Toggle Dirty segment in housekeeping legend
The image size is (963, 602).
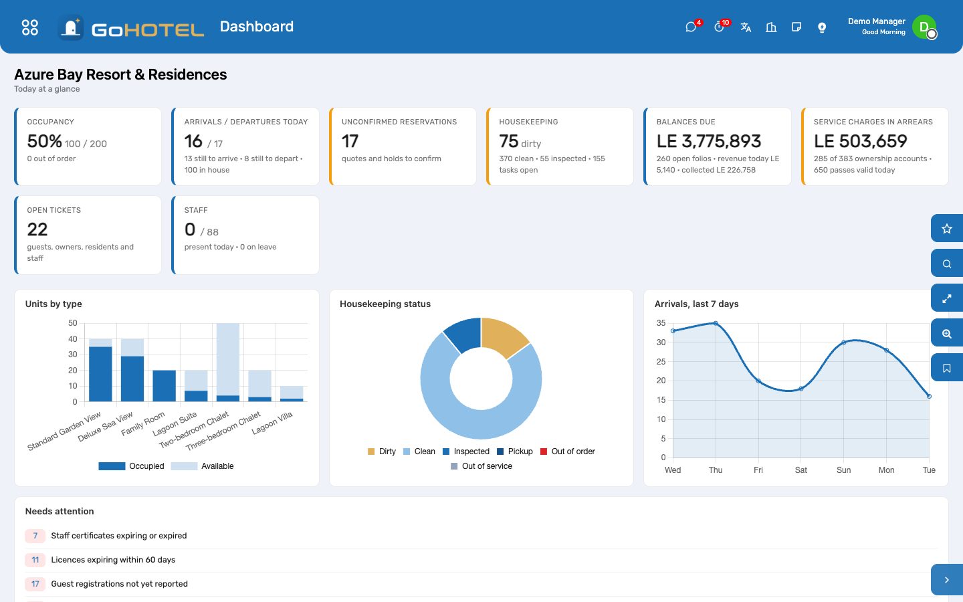click(x=382, y=451)
